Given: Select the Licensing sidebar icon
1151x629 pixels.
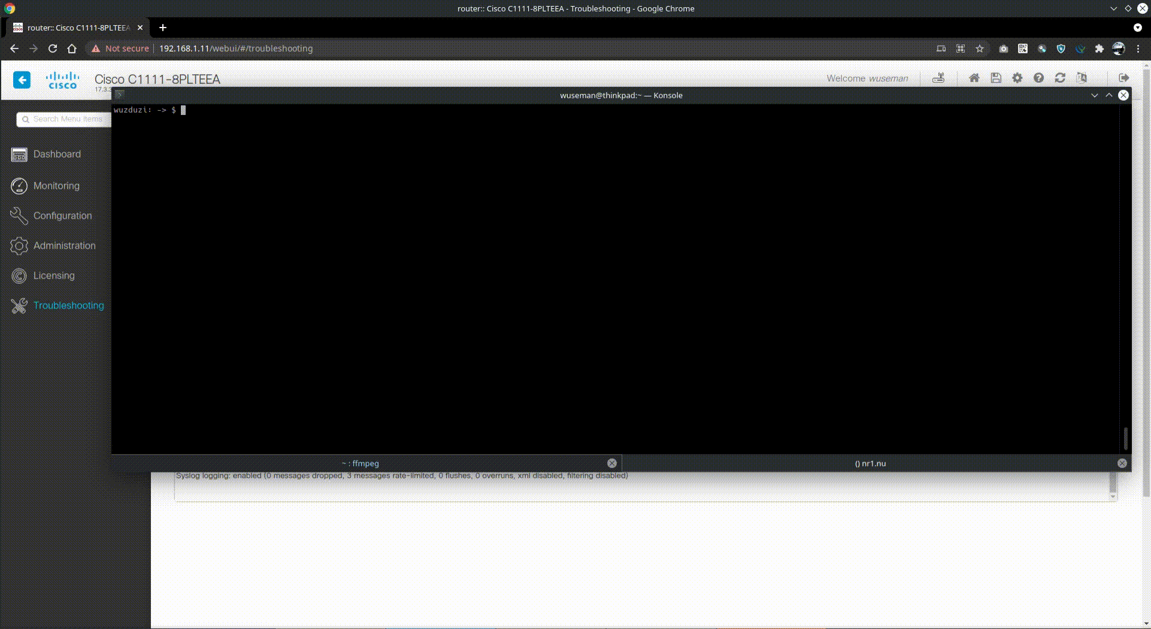Looking at the screenshot, I should click(x=19, y=276).
